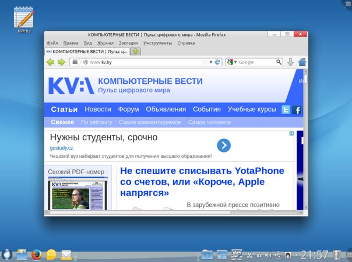Open the Facebook icon on the site
Viewport: 352px width, 262px height.
click(297, 110)
